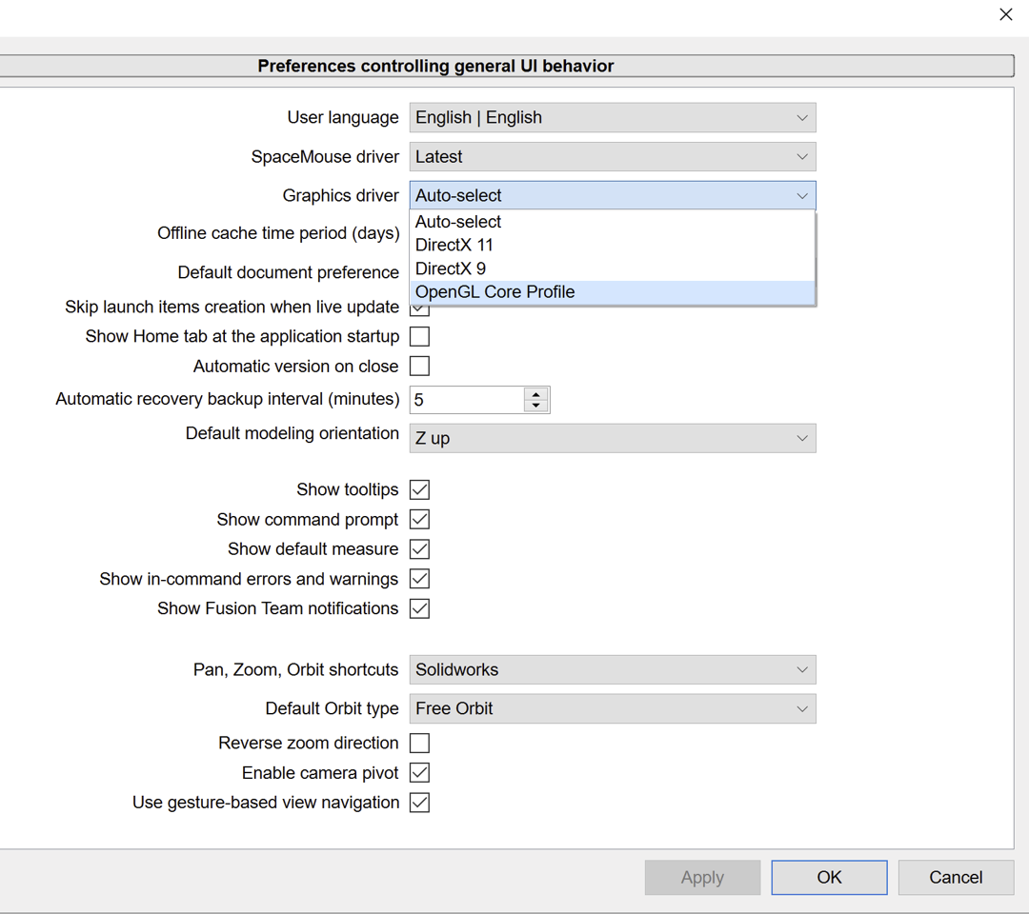This screenshot has width=1029, height=914.
Task: Click the SpaceMouse driver chevron arrow
Action: [802, 157]
